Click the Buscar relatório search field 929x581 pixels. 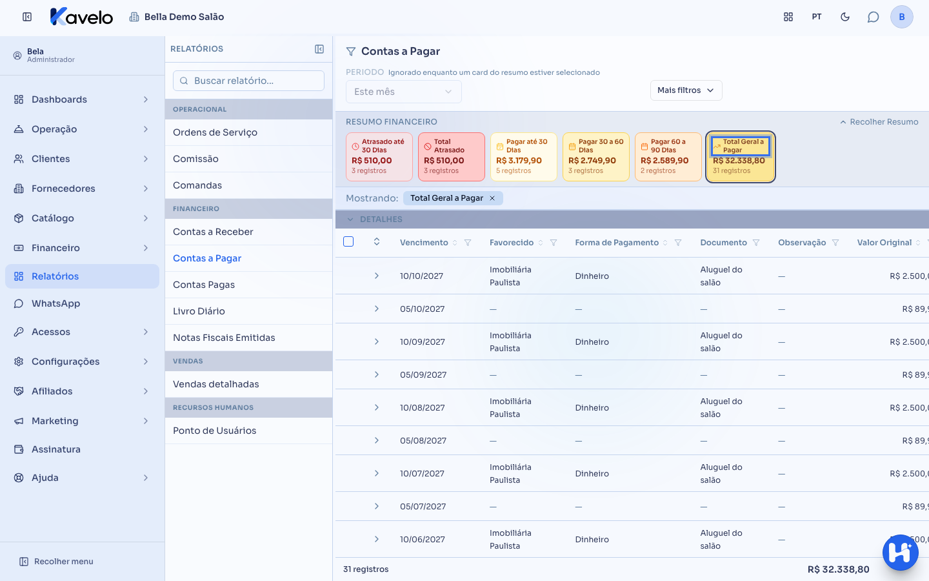[x=248, y=81]
